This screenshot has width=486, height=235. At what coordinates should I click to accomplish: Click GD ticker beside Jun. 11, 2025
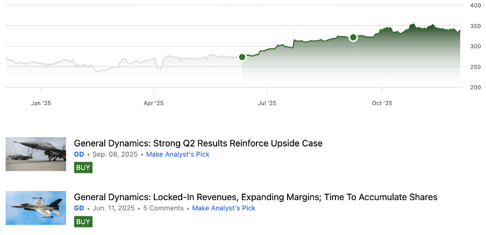pyautogui.click(x=79, y=208)
